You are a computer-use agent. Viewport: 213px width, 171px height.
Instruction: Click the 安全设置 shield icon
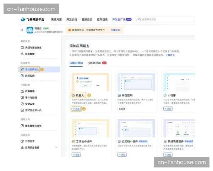(22, 104)
